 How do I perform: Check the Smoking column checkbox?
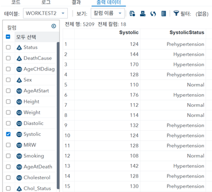pos(8,156)
